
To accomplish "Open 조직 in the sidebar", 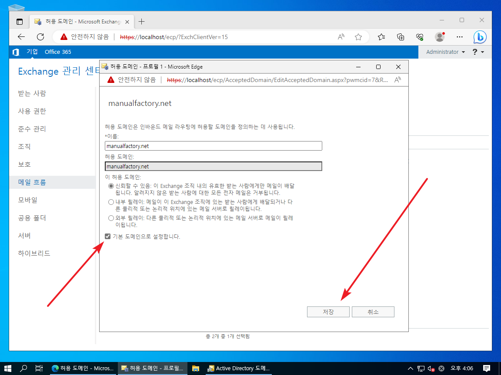I will pyautogui.click(x=24, y=146).
